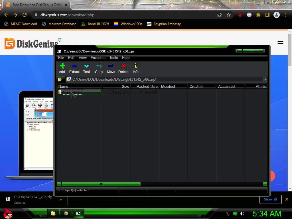The height and width of the screenshot is (219, 292).
Task: Click the 7-Zip address path field
Action: tap(165, 80)
